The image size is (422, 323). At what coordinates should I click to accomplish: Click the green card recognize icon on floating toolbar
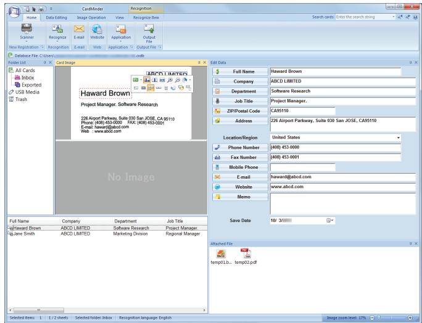(x=136, y=80)
